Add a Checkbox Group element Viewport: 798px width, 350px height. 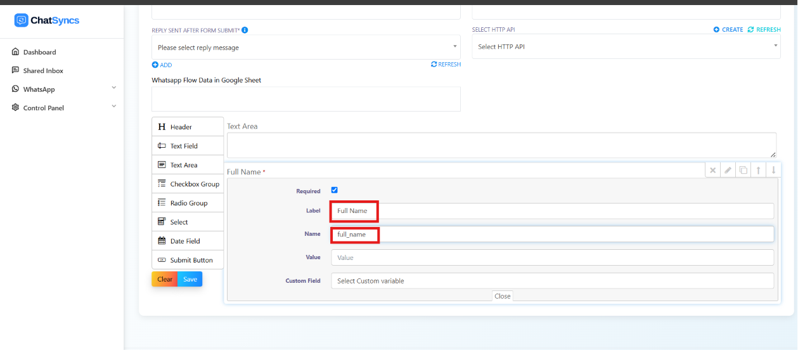(x=188, y=184)
